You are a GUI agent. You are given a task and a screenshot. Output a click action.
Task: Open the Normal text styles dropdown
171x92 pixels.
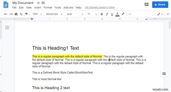coord(54,14)
